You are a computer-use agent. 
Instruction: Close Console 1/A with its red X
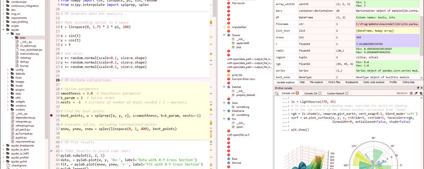[x=297, y=93]
